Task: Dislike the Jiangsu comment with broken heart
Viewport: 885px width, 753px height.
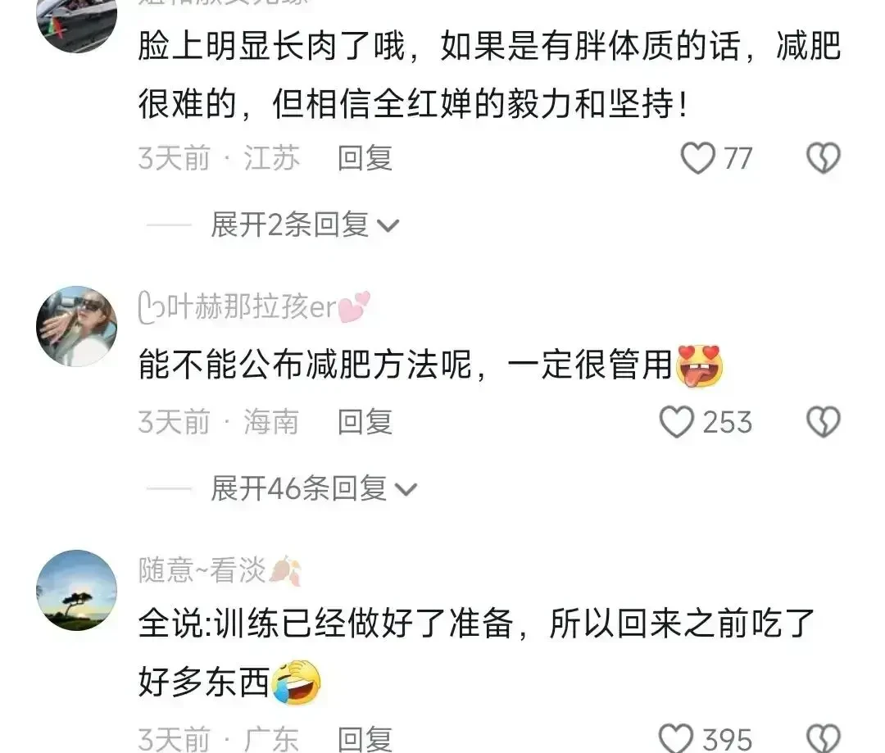Action: coord(824,158)
